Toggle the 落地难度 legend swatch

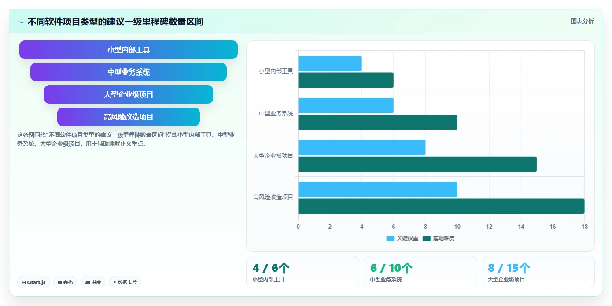tap(427, 238)
